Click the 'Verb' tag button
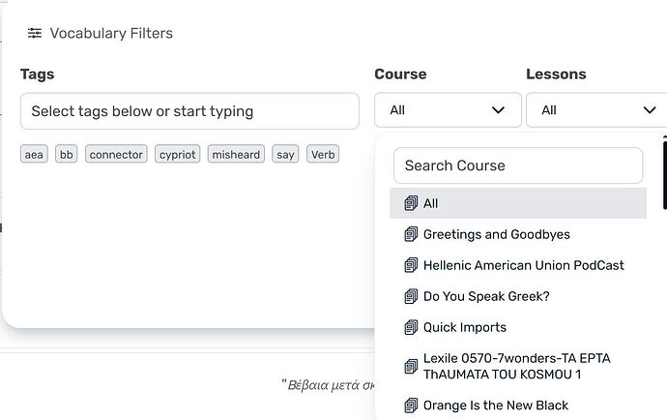 click(323, 154)
